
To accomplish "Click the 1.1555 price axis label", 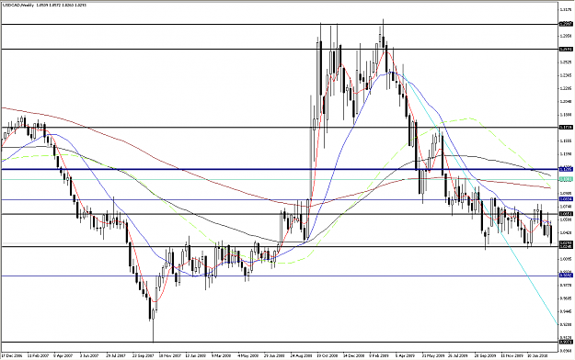I will tap(566, 141).
